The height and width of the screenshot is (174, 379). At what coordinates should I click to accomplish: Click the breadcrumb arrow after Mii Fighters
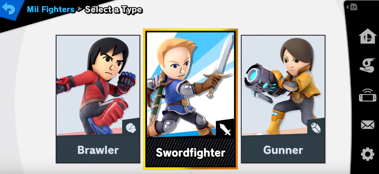click(x=80, y=10)
